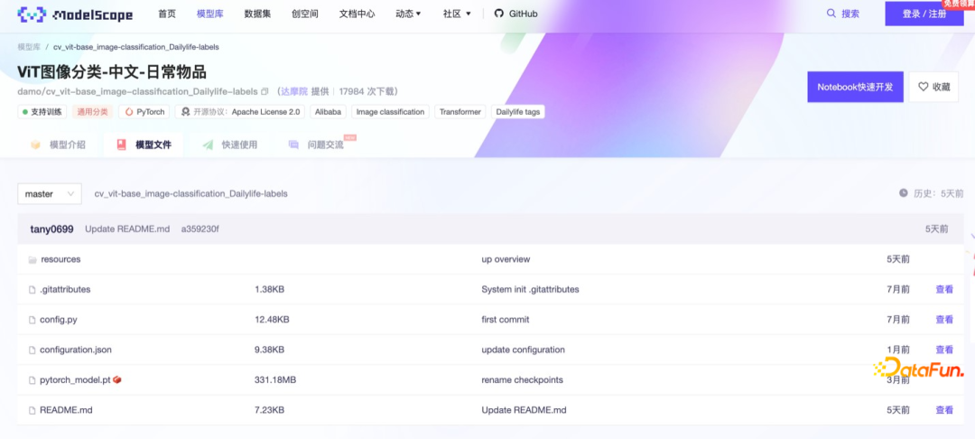Switch to the 快速使用 tab

click(229, 145)
